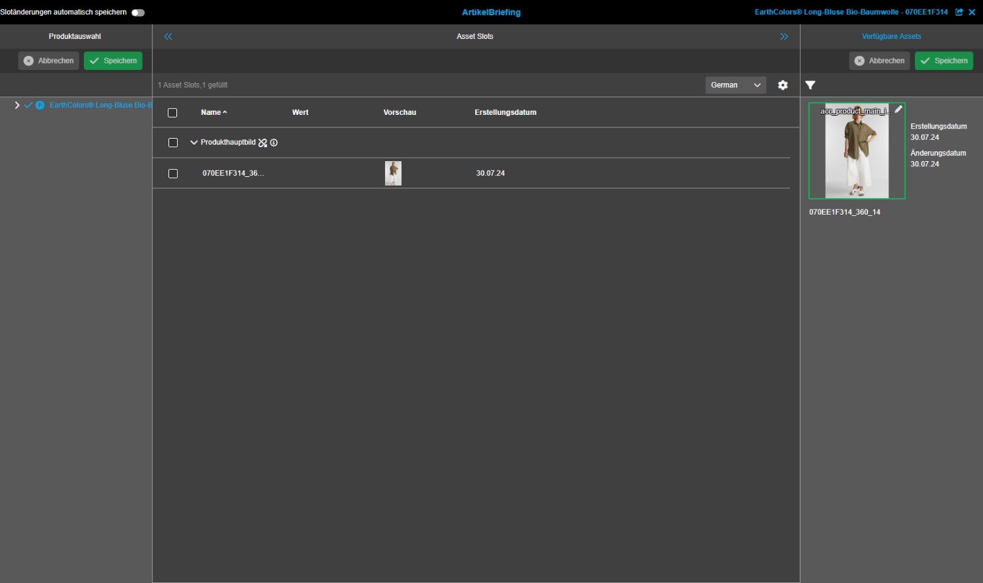983x583 pixels.
Task: Check the select-all checkbox in table header
Action: coord(172,113)
